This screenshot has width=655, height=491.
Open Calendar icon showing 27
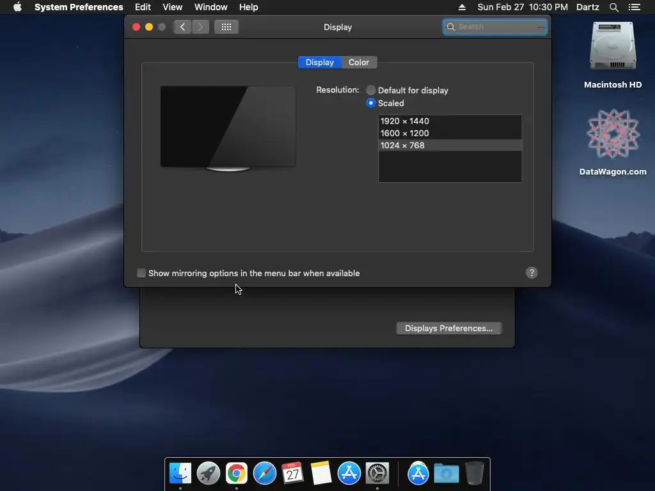(x=292, y=473)
